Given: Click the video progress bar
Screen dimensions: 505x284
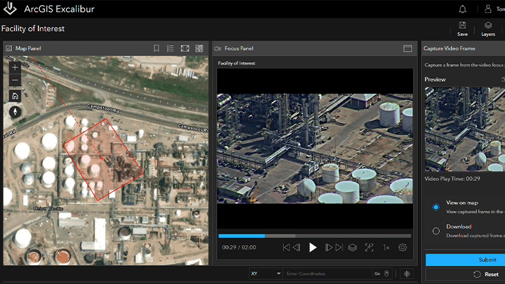Looking at the screenshot, I should tap(314, 236).
